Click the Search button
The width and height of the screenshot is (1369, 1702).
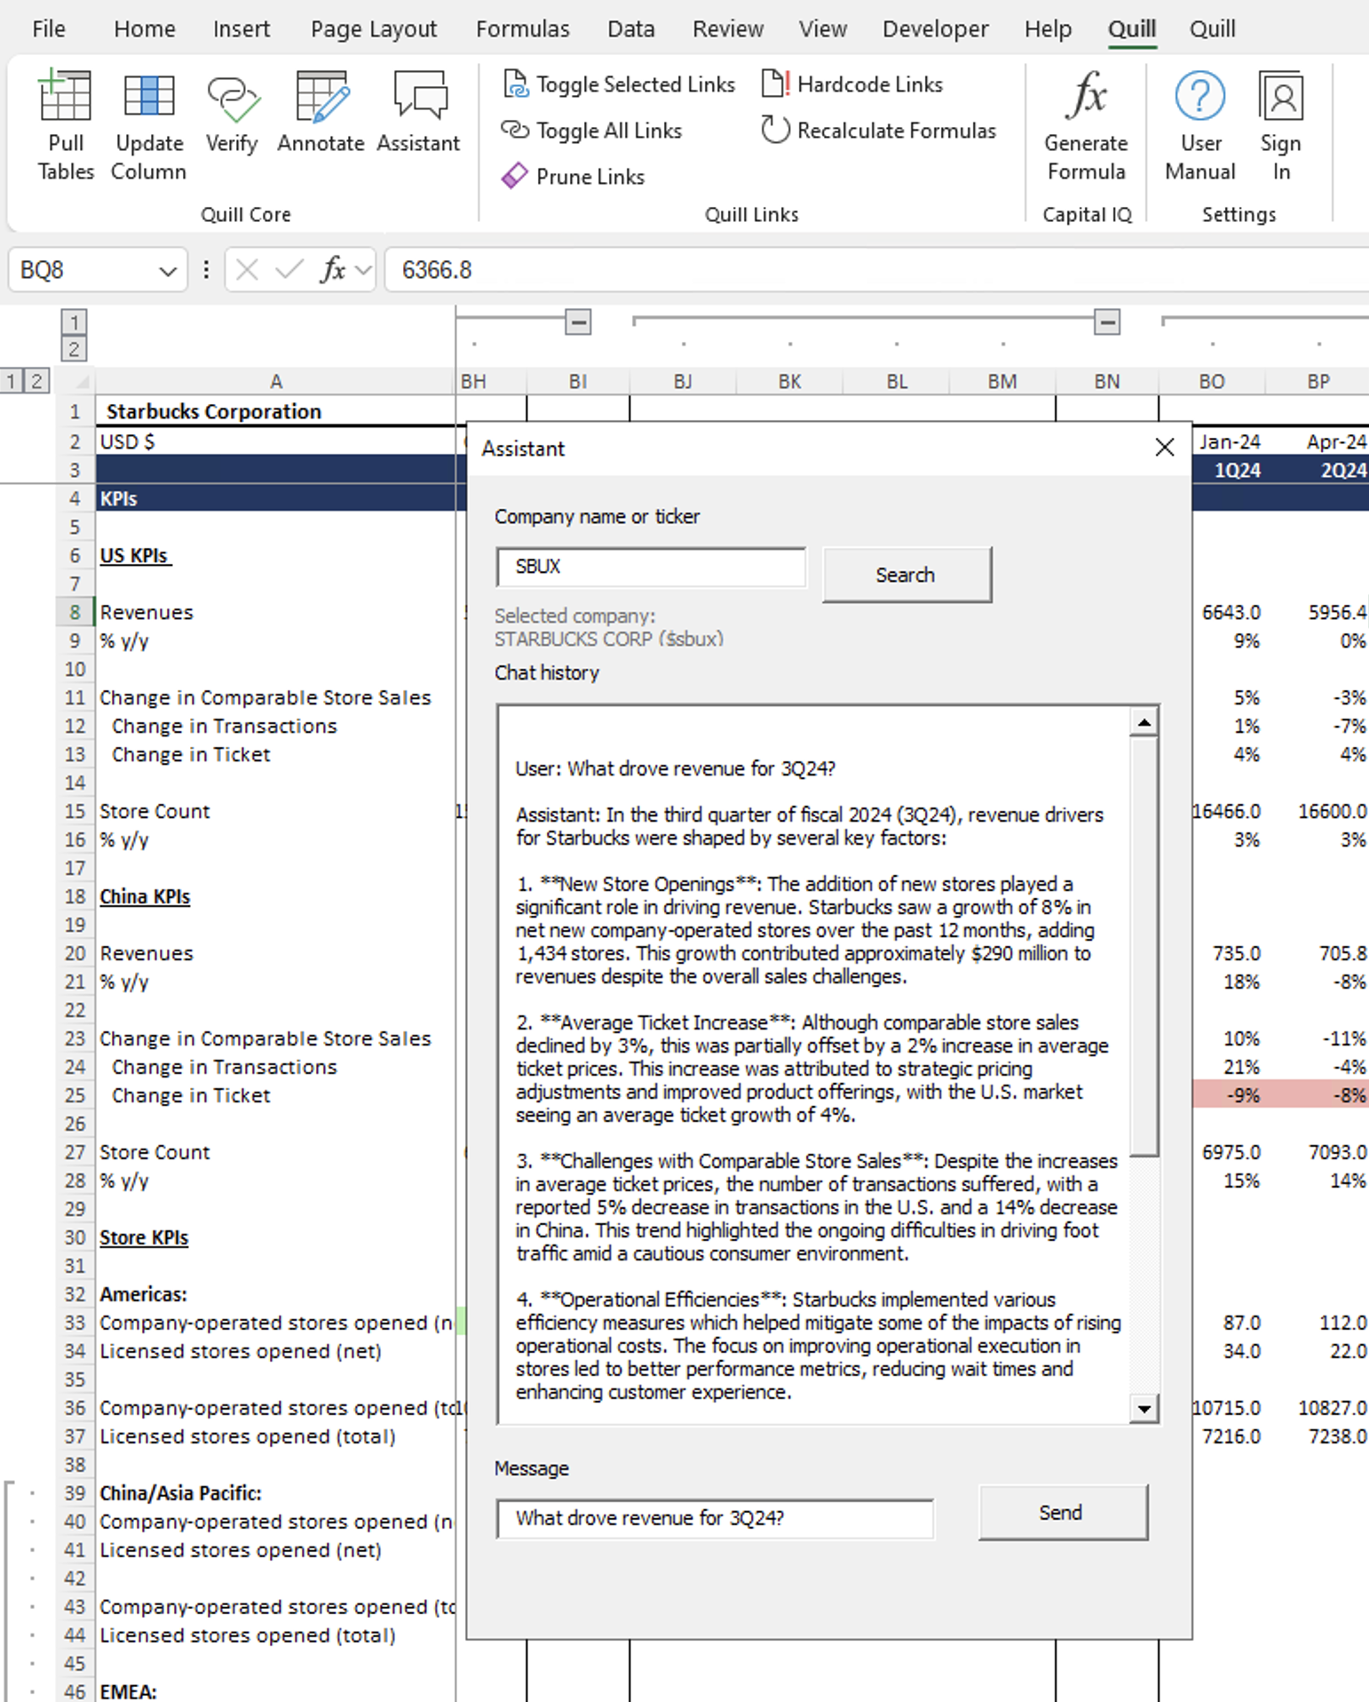(906, 575)
